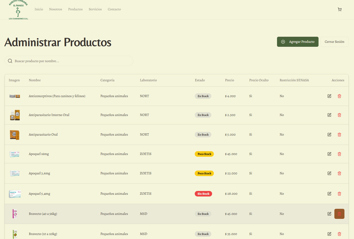
Task: Delete the Antiparasitario Interno Oral product
Action: 339,115
